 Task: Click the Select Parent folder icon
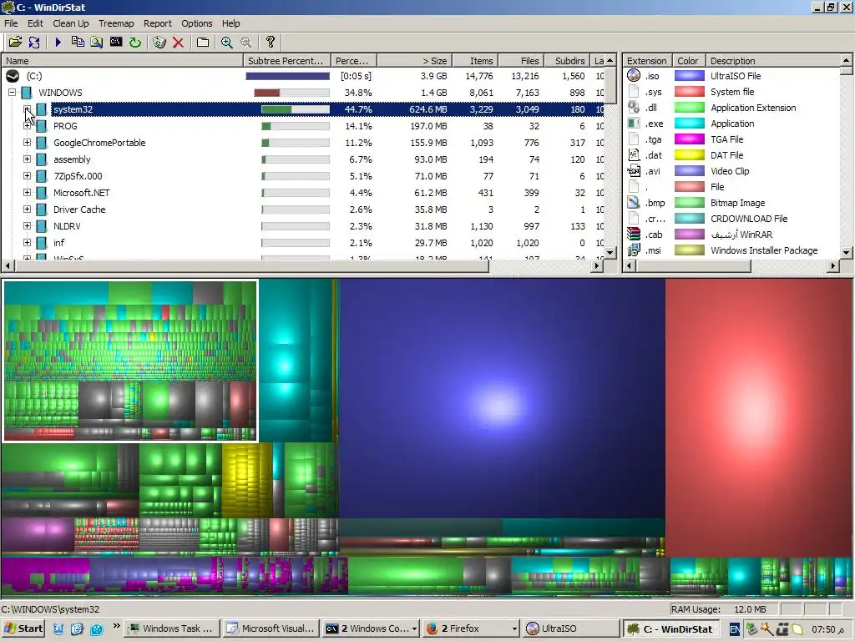tap(203, 42)
